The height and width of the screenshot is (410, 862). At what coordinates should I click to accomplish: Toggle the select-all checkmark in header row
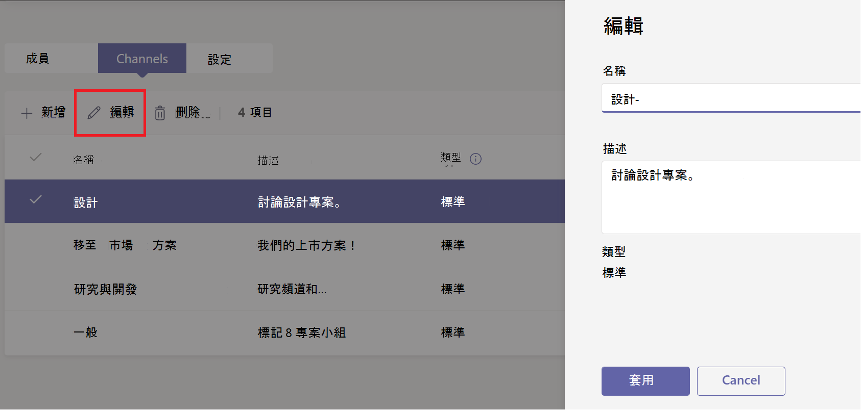[36, 158]
